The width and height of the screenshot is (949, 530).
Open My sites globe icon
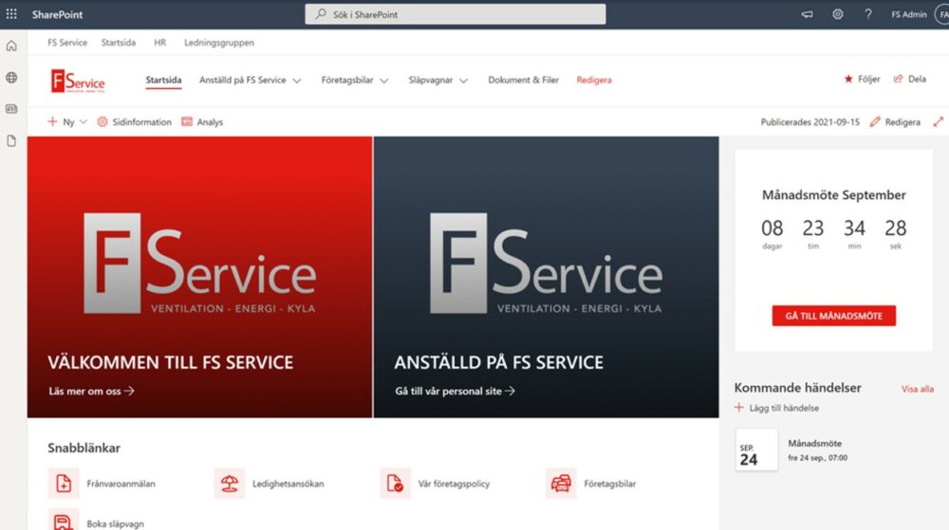coord(11,78)
